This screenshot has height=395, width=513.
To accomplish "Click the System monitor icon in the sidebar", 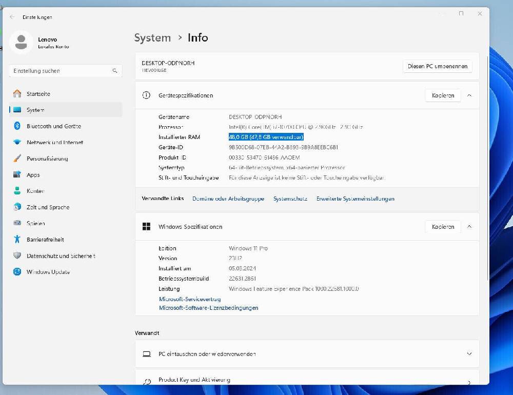I will coord(17,110).
